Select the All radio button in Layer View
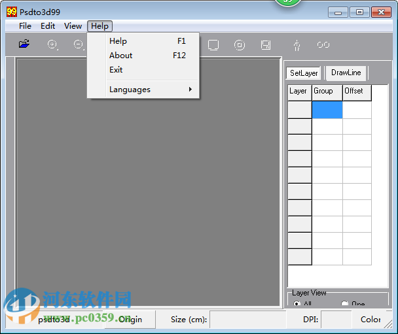 tap(297, 303)
